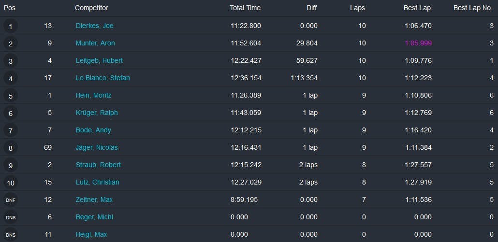Click the position 2 circle badge
The width and height of the screenshot is (498, 242).
click(11, 43)
